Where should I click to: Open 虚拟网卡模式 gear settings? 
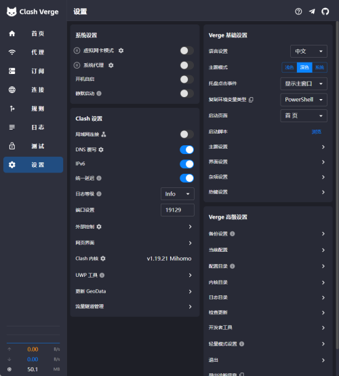[121, 51]
